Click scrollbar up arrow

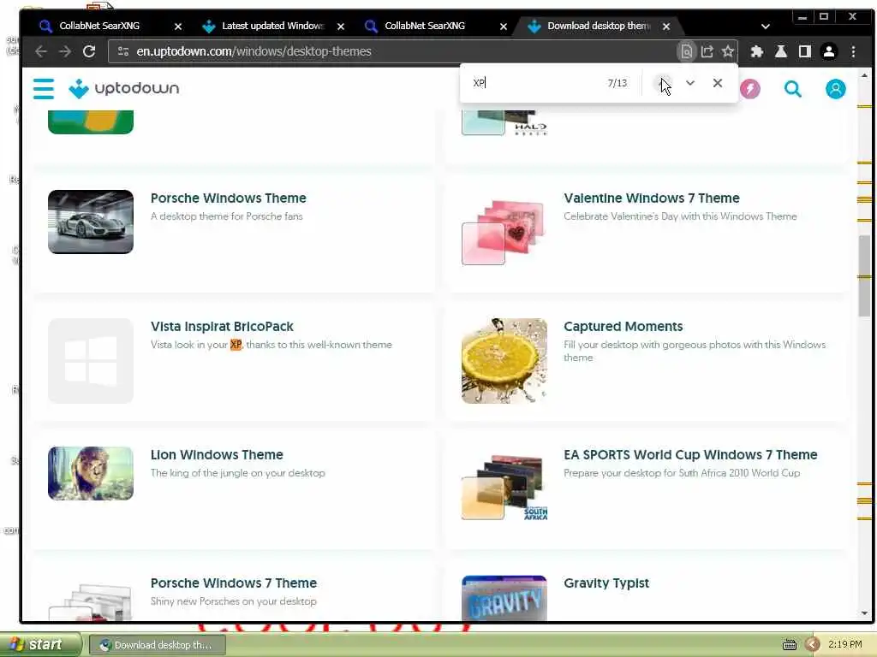click(865, 75)
